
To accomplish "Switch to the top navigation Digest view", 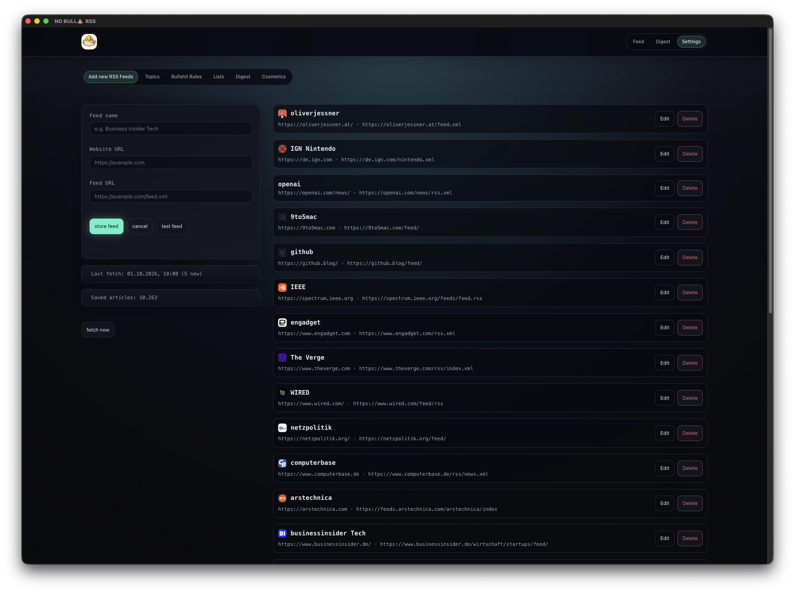I will [662, 41].
